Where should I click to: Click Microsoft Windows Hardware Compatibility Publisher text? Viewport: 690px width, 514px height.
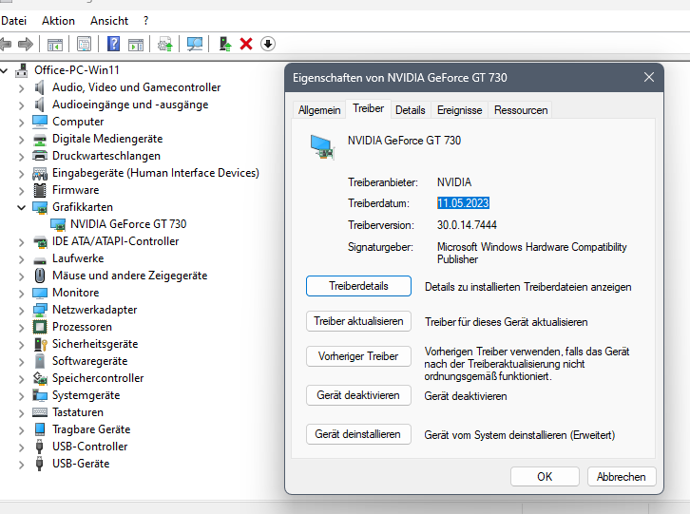(532, 253)
